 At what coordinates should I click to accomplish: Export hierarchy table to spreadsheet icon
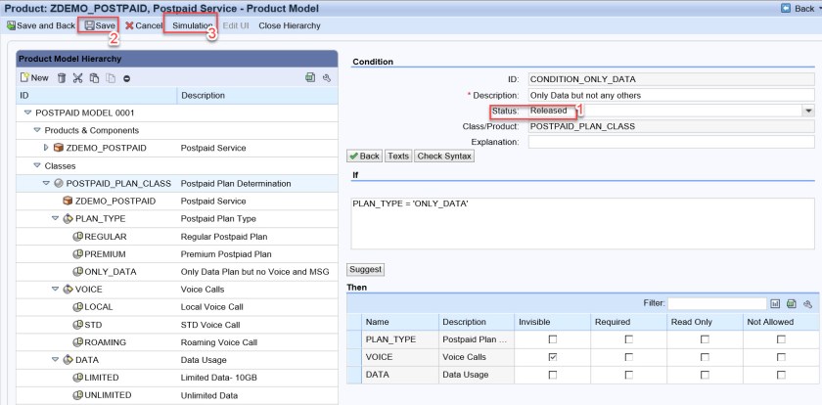pyautogui.click(x=310, y=77)
